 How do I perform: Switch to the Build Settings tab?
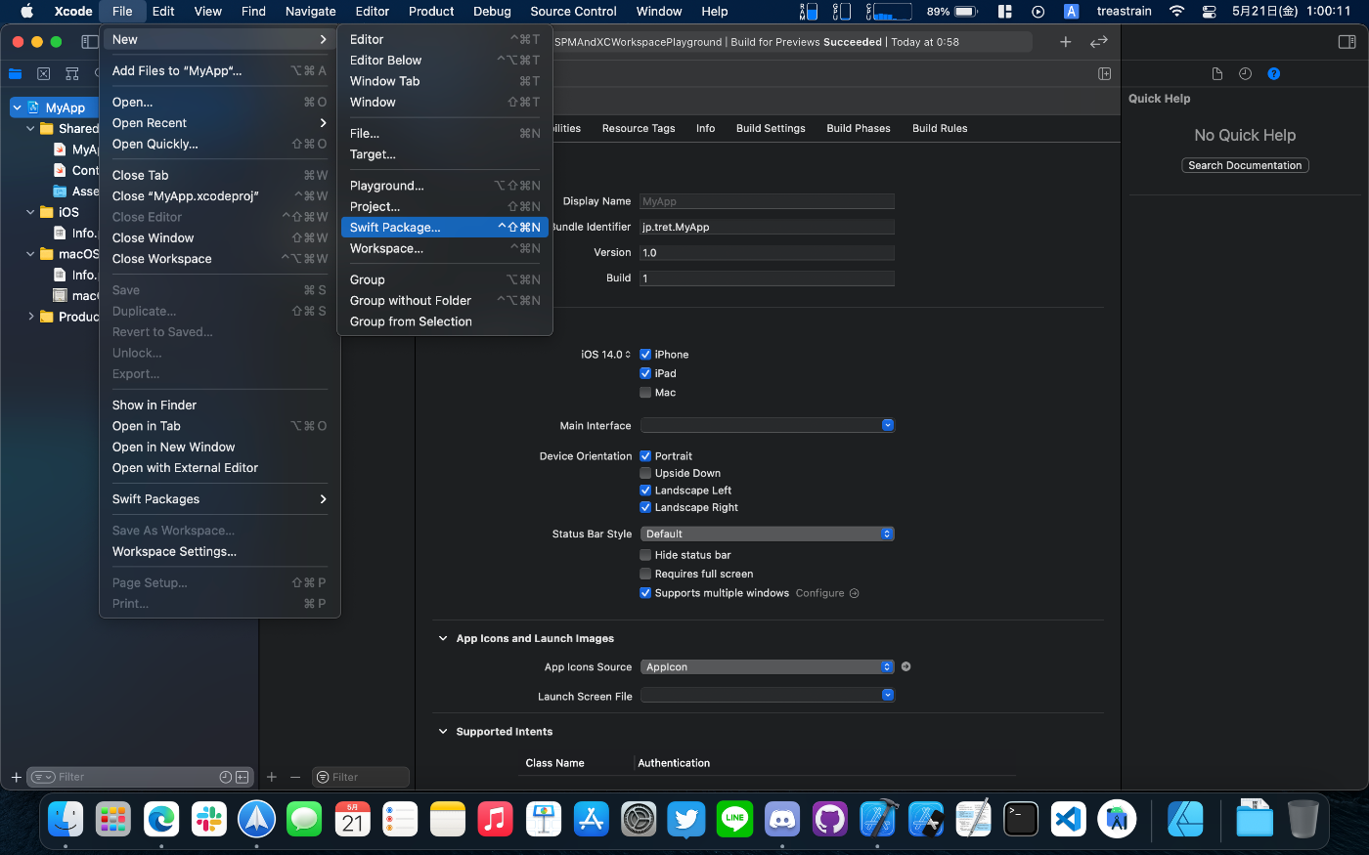[x=771, y=128]
